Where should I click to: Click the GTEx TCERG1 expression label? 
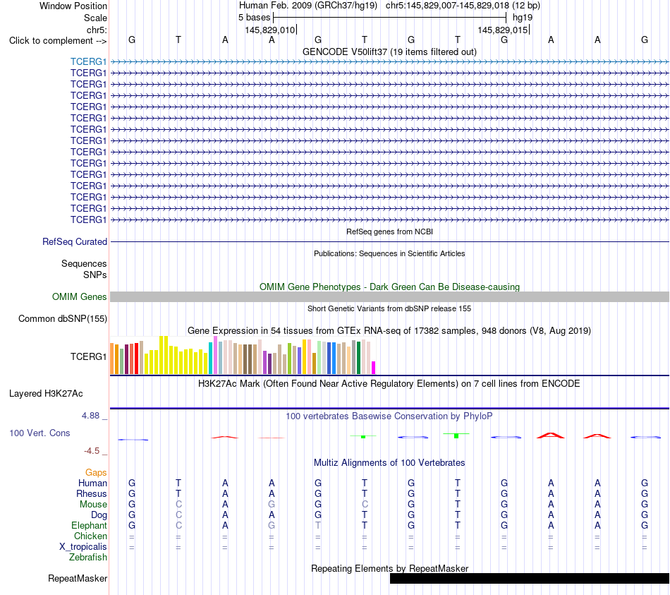click(88, 356)
